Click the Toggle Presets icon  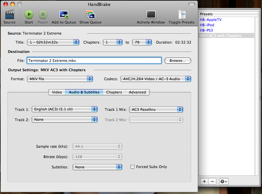pyautogui.click(x=182, y=15)
